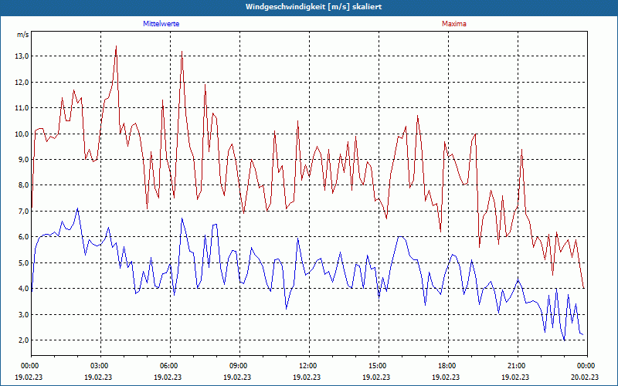
Task: Click the 18:00 time axis label
Action: 448,366
